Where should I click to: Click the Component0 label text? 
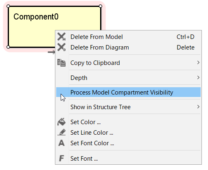tap(36, 17)
